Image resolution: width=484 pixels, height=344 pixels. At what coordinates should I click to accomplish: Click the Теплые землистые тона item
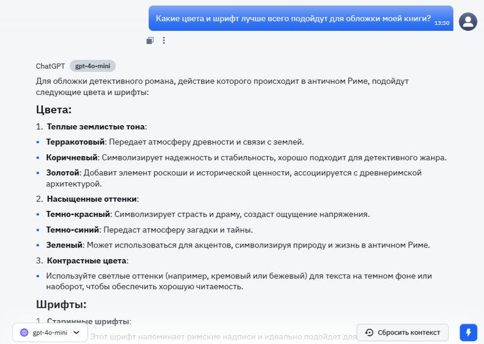pos(96,127)
